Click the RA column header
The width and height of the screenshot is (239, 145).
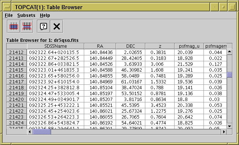coord(100,46)
